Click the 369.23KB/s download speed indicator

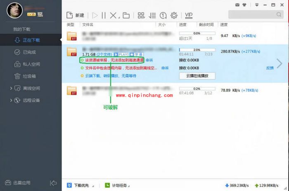coord(237,185)
